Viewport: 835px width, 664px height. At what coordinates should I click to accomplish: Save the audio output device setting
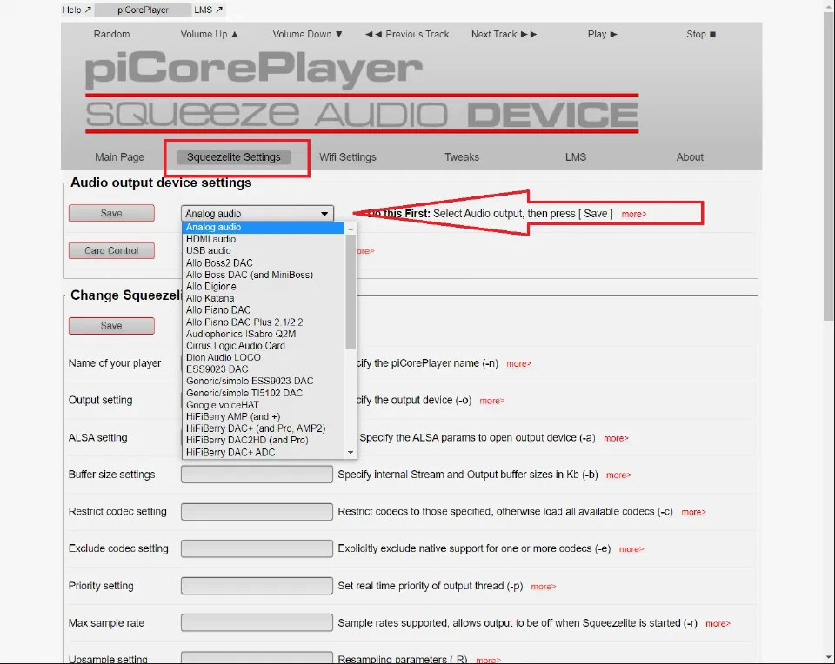(111, 213)
